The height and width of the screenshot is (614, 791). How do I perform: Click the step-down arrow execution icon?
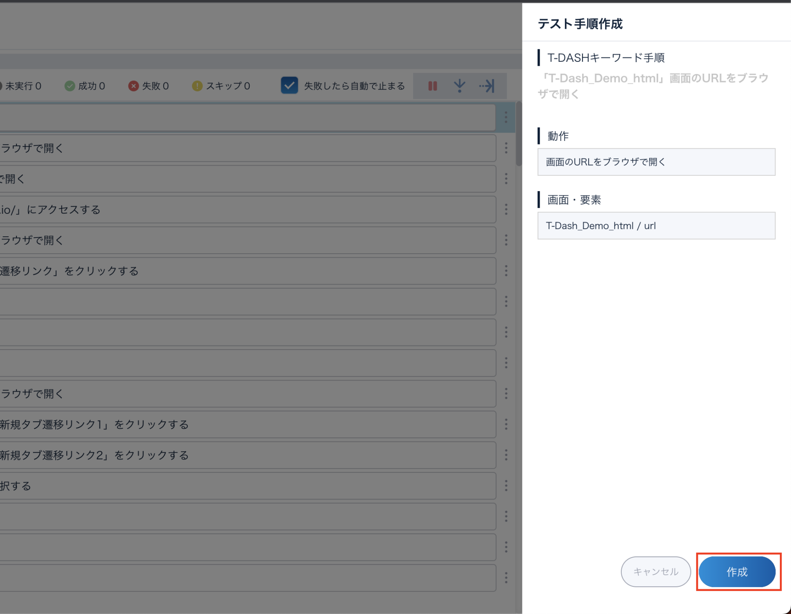pos(459,86)
